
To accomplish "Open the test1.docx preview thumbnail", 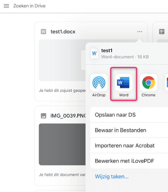I will pos(62,60).
